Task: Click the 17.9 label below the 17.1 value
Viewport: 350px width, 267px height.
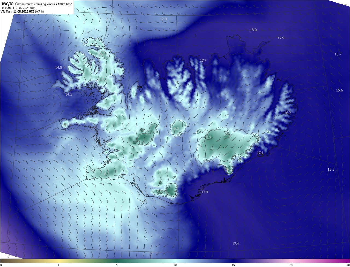Action: 205,192
